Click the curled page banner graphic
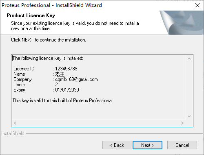 pyautogui.click(x=182, y=23)
